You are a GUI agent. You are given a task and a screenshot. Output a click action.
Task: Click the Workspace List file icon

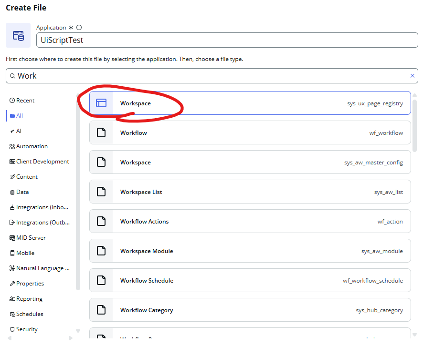pyautogui.click(x=101, y=192)
